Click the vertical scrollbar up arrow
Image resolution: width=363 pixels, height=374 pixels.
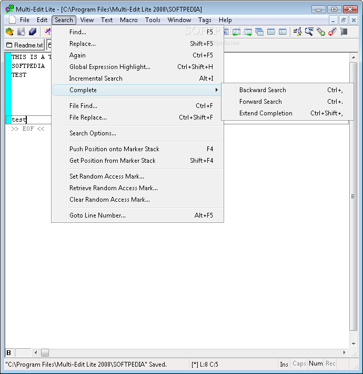[354, 57]
